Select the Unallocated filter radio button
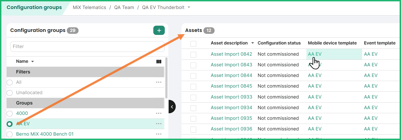The width and height of the screenshot is (401, 140). click(x=10, y=93)
